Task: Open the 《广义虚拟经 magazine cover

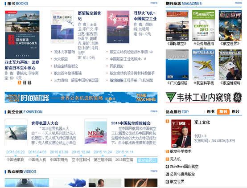Action: pos(177,65)
